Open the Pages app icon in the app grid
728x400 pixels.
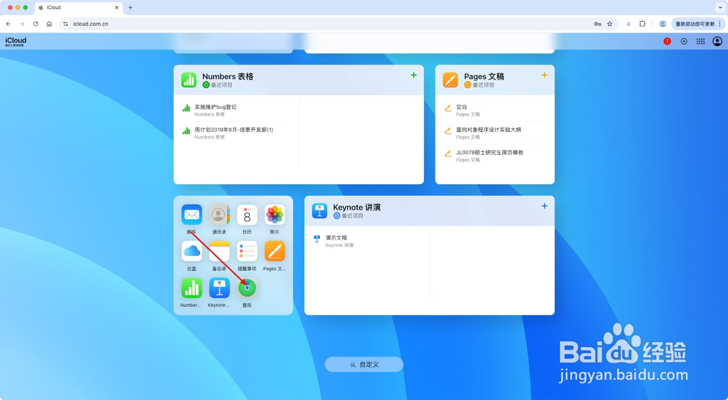[x=275, y=251]
